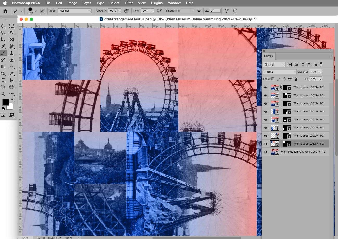Open the Brush Preset picker arrow
Screen dimensions: 338x239
(36, 11)
